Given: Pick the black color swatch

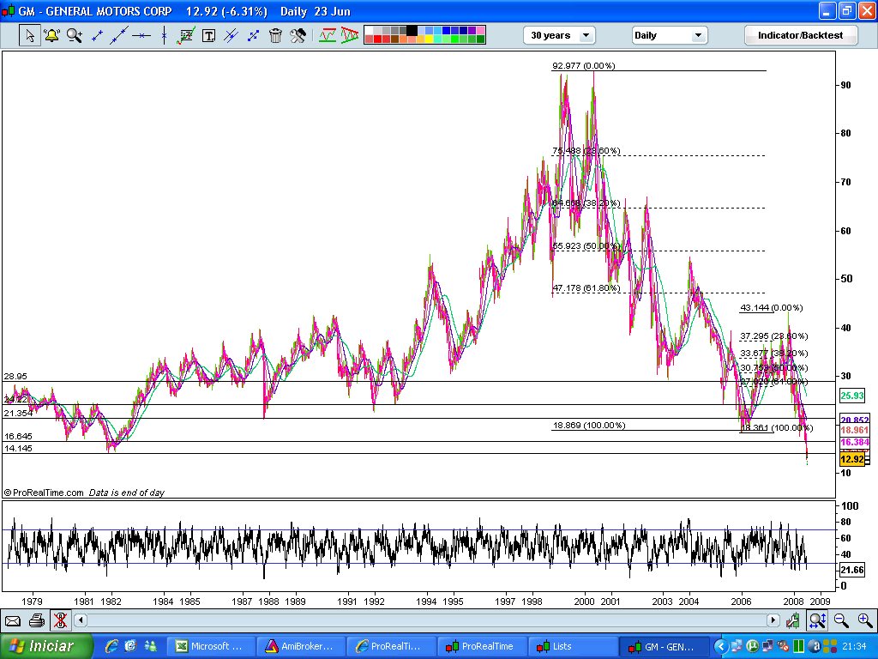Looking at the screenshot, I should coord(412,30).
